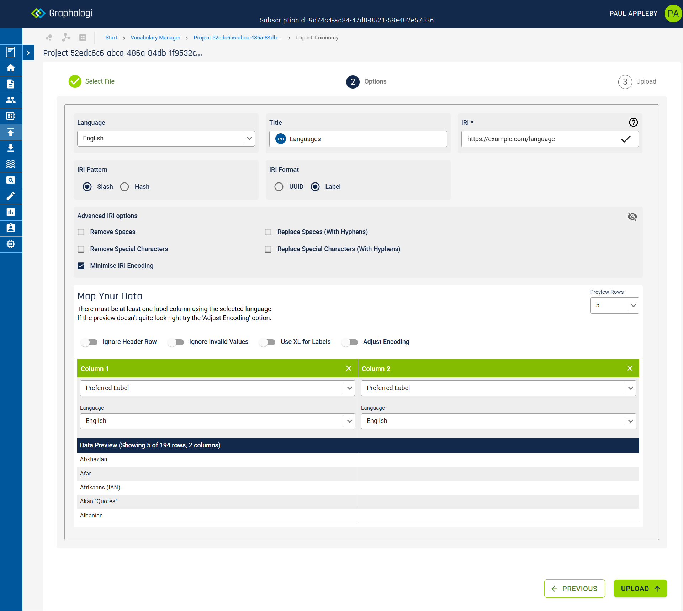
Task: Remove Column 1 with its X icon
Action: (349, 368)
